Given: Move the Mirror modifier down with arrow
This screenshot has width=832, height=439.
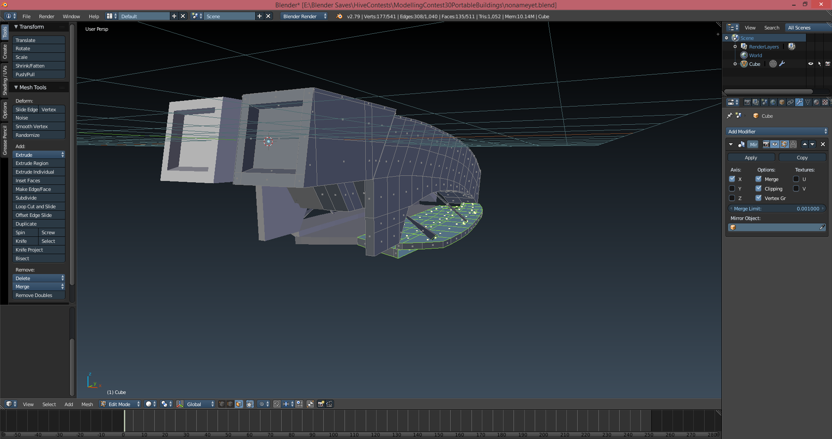Looking at the screenshot, I should [x=812, y=144].
